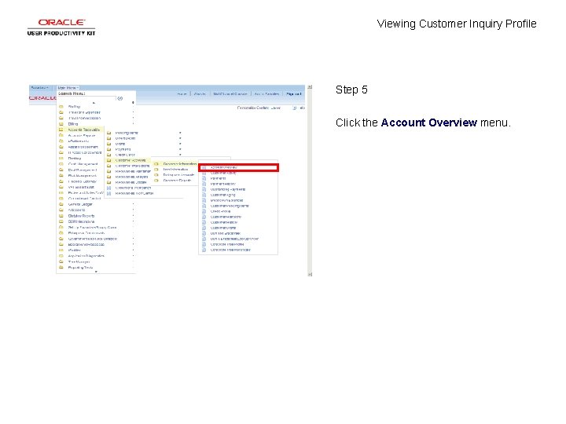
Task: Open the Favorites dropdown
Action: click(x=40, y=88)
